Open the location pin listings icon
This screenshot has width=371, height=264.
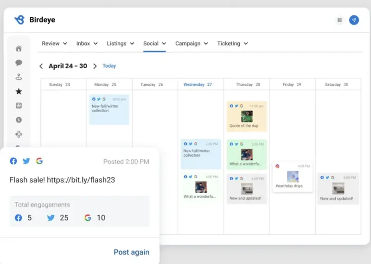click(19, 77)
